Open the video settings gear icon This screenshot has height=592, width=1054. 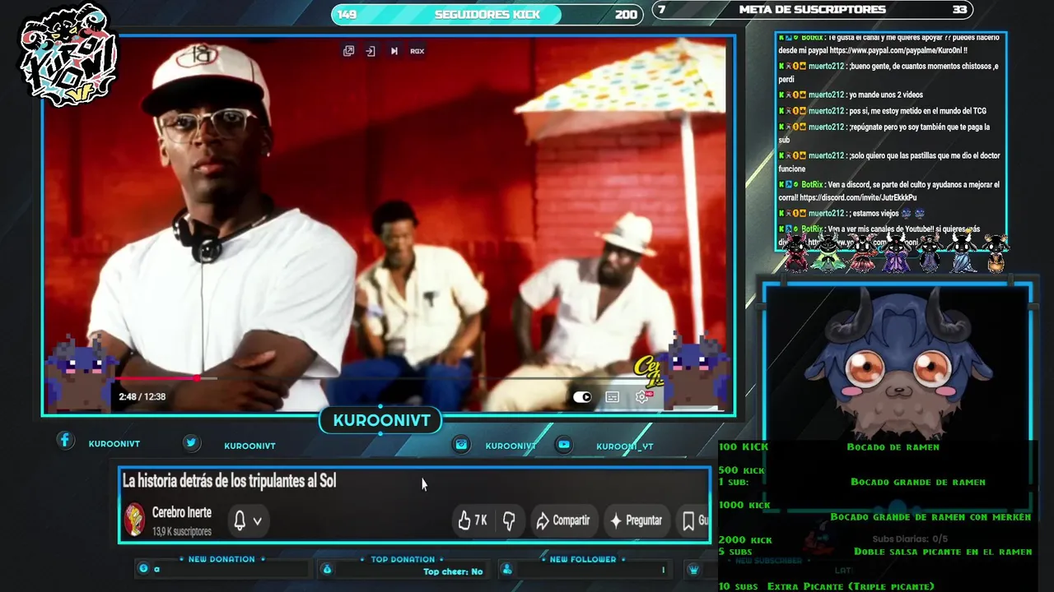tap(642, 397)
